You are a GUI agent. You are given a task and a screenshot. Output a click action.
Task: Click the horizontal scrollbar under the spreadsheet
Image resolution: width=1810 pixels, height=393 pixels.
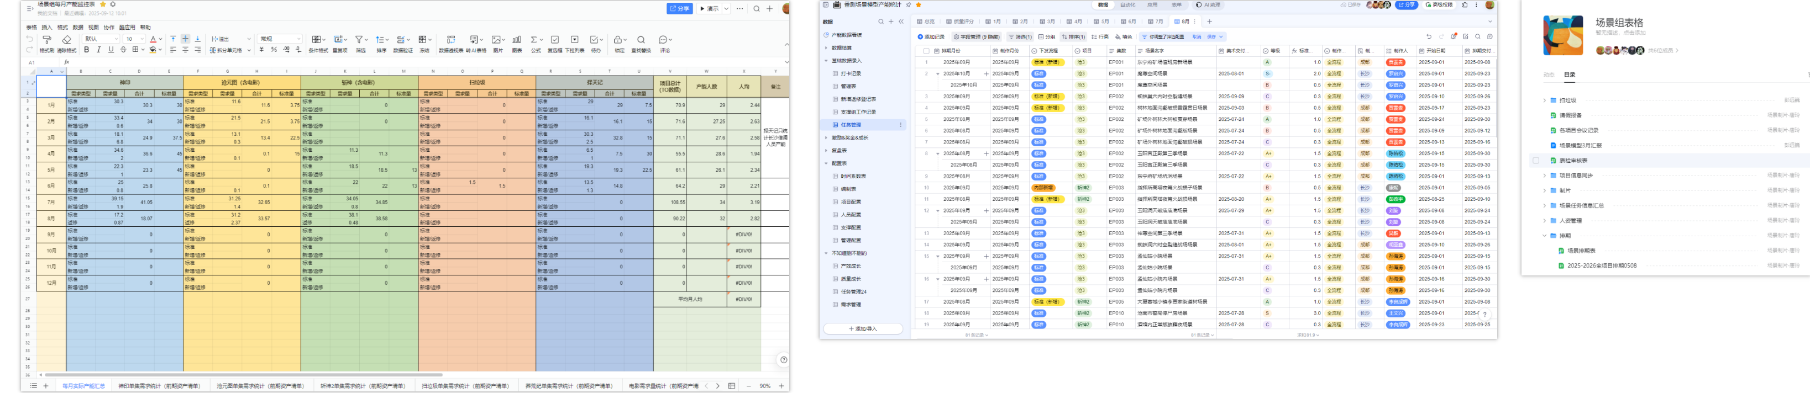point(243,375)
